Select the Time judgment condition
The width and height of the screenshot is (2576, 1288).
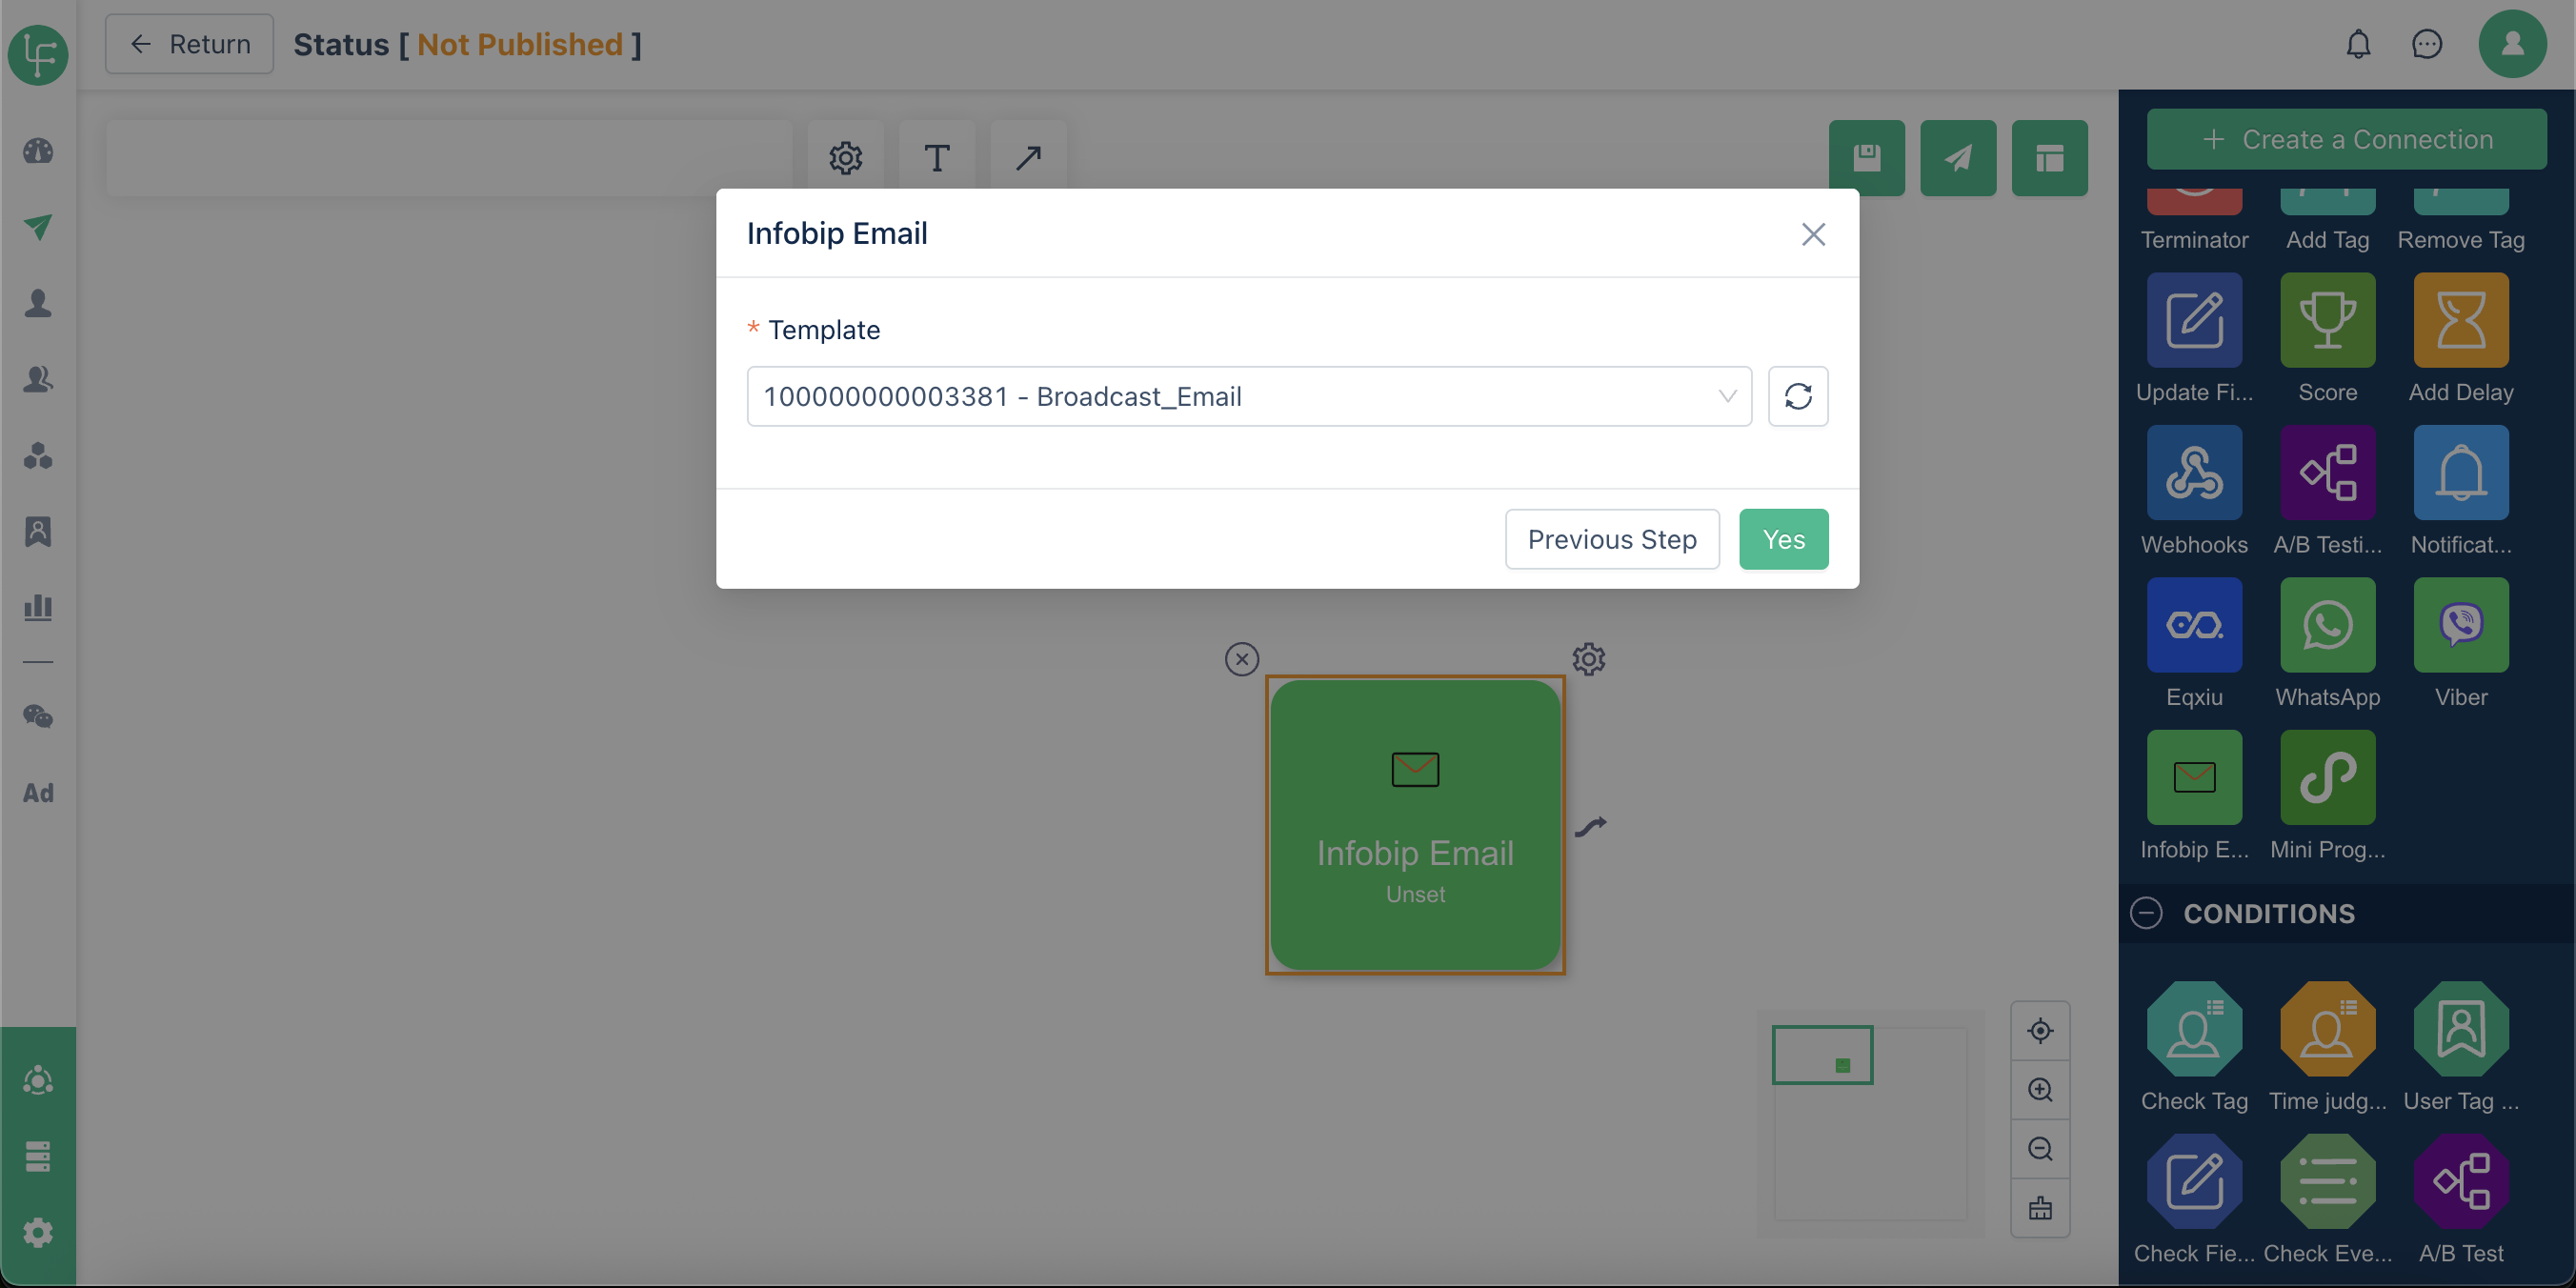(x=2327, y=1029)
